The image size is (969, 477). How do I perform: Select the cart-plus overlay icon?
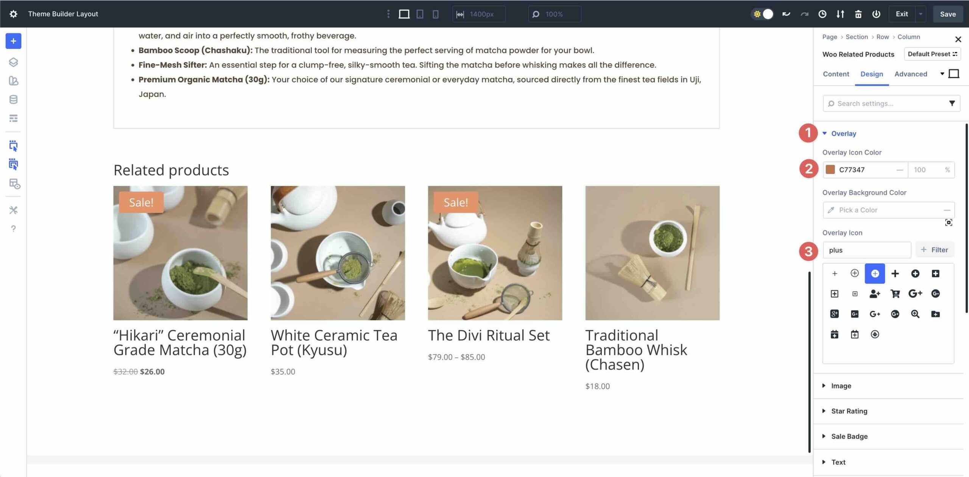point(895,294)
